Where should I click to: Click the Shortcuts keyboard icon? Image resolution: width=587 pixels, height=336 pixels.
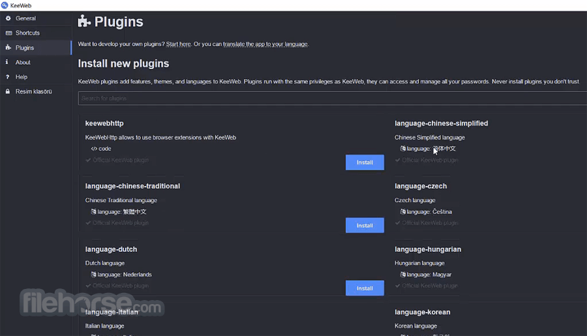click(x=8, y=33)
